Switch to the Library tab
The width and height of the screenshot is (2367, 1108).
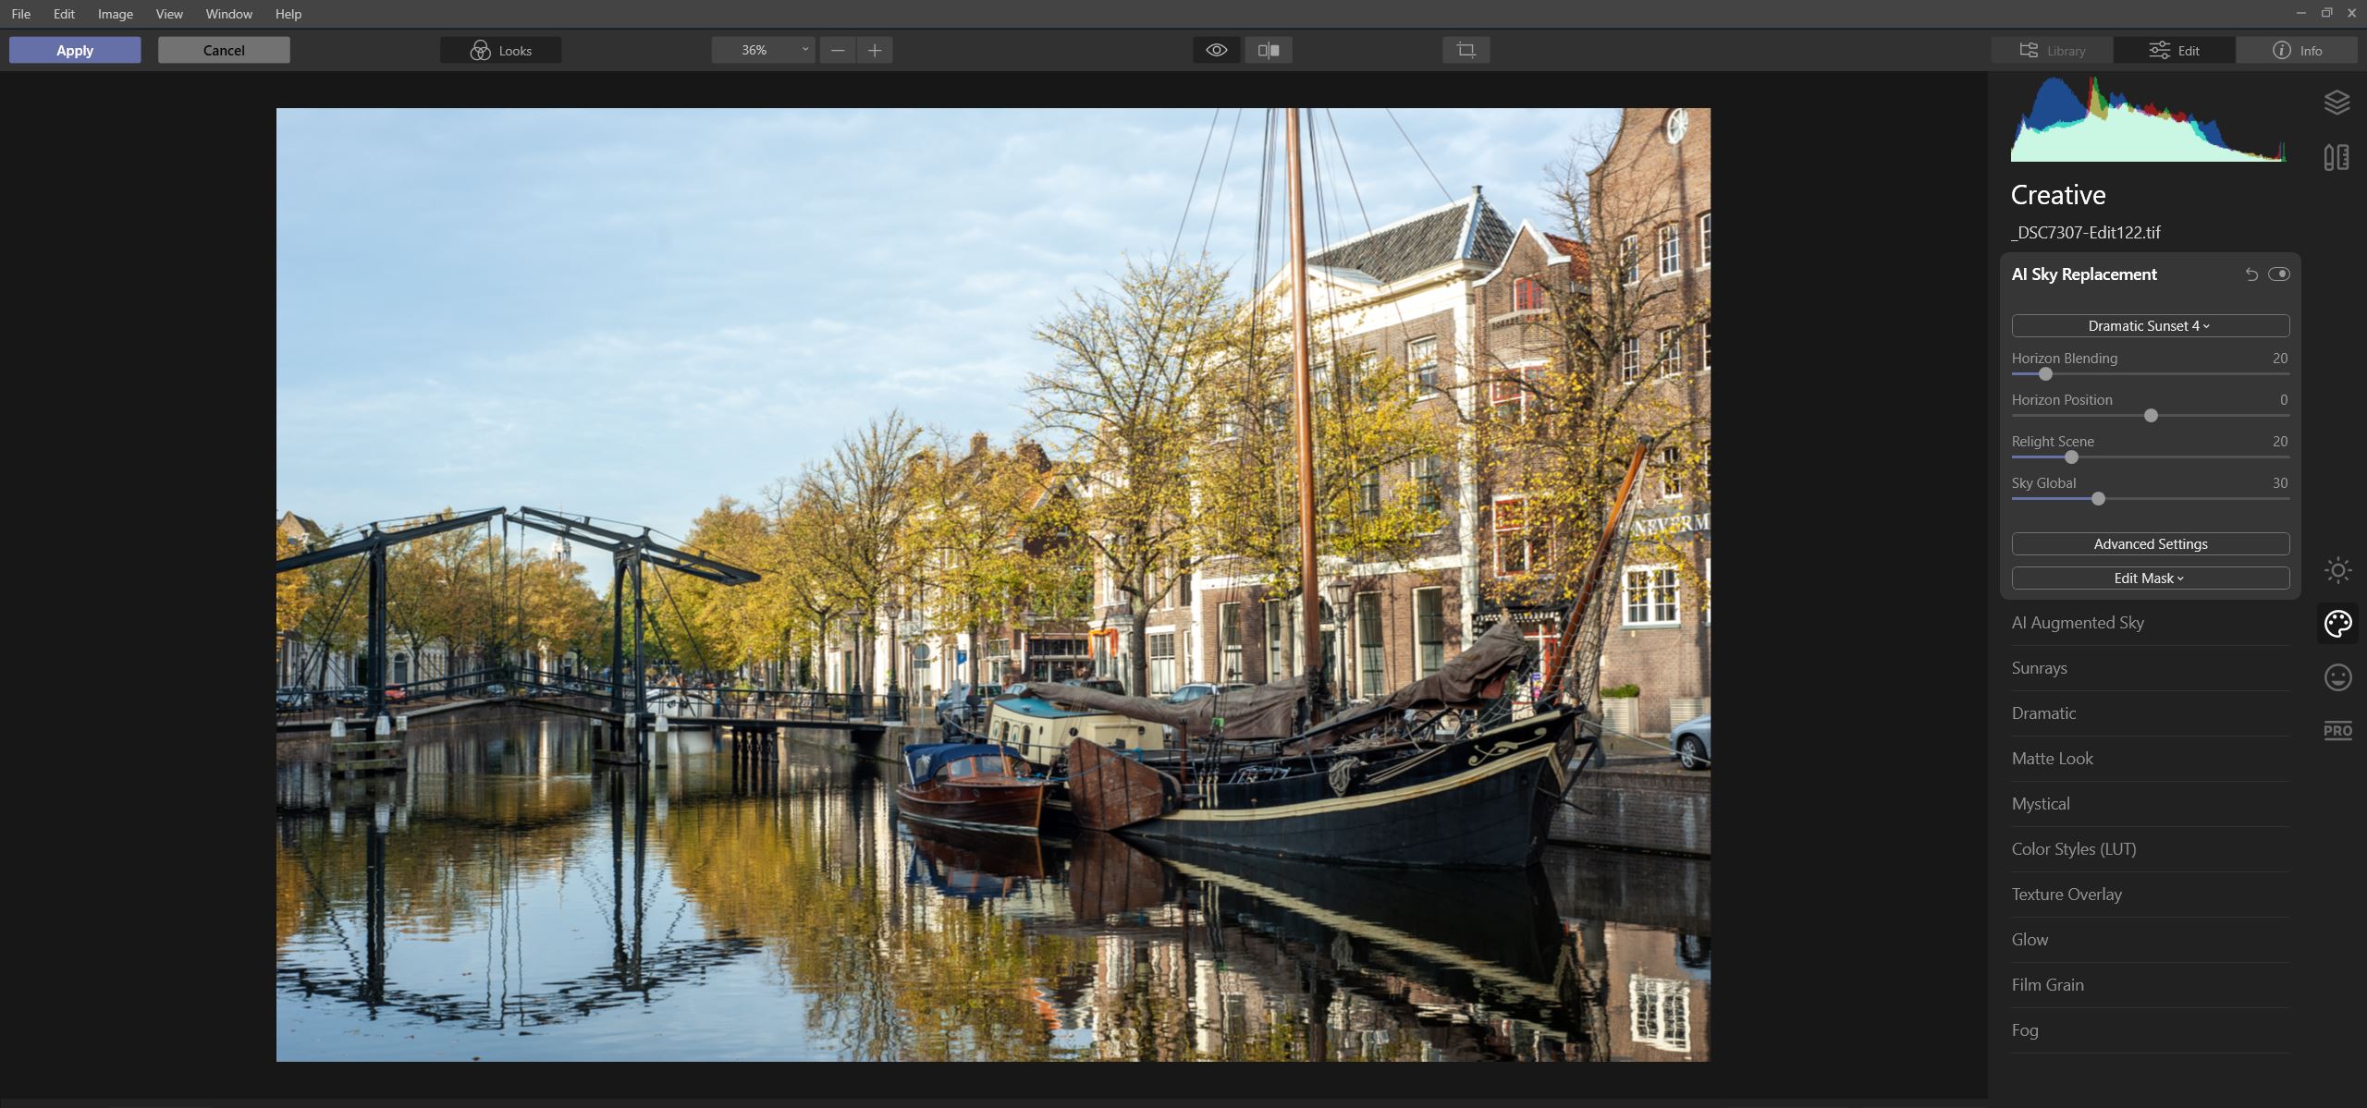pos(2052,50)
